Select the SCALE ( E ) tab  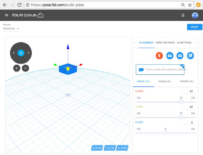click(x=165, y=82)
